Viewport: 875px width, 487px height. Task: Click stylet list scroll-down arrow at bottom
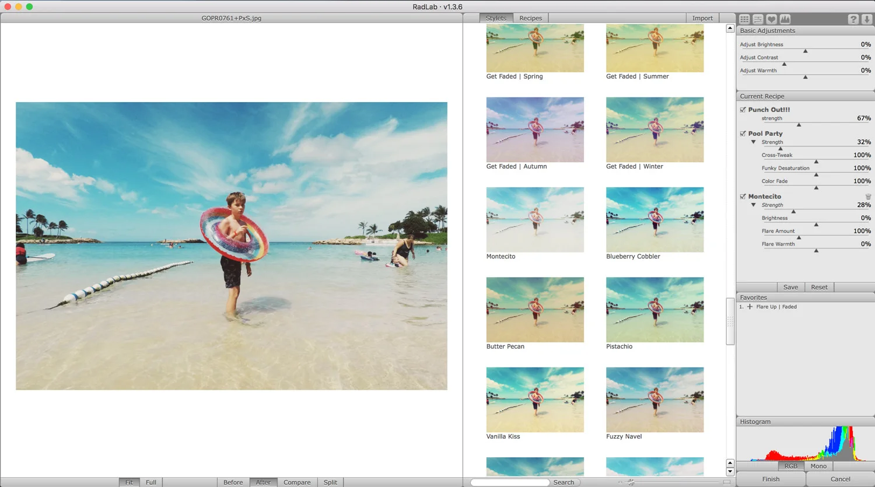pos(730,472)
